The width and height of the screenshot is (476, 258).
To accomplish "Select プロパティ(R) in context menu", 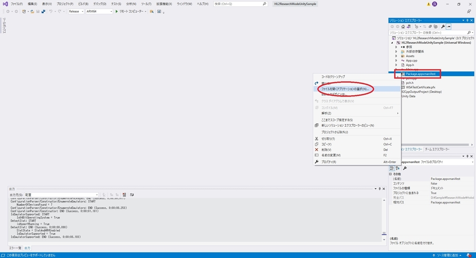I will click(329, 162).
